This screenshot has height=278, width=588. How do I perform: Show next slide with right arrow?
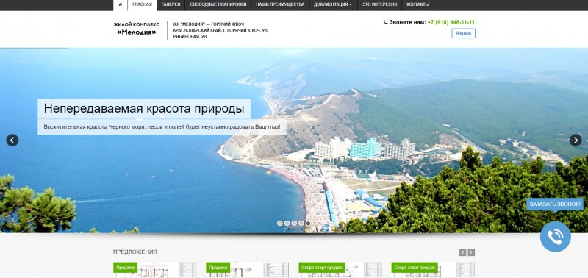pos(576,140)
